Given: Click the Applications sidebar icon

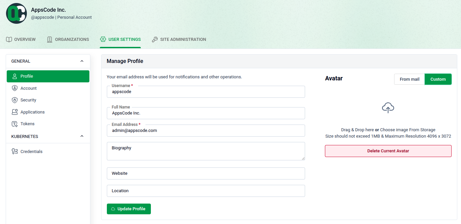Looking at the screenshot, I should coord(14,112).
